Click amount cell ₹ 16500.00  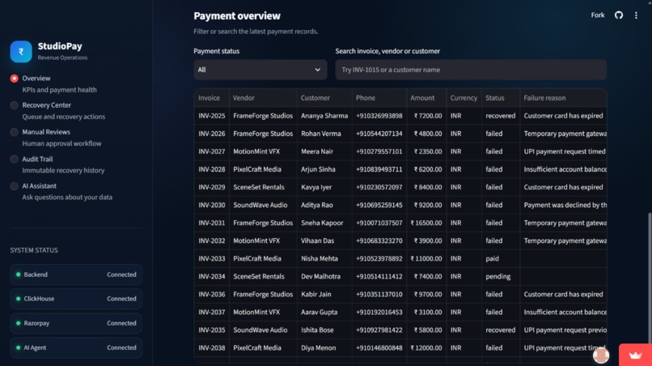(426, 223)
